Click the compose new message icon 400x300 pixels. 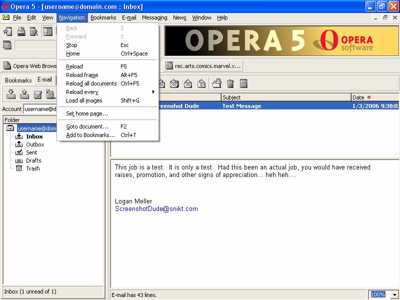[x=38, y=94]
